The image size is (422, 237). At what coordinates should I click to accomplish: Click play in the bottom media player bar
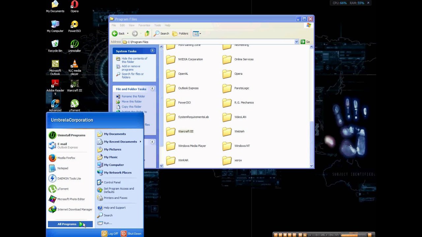[276, 235]
